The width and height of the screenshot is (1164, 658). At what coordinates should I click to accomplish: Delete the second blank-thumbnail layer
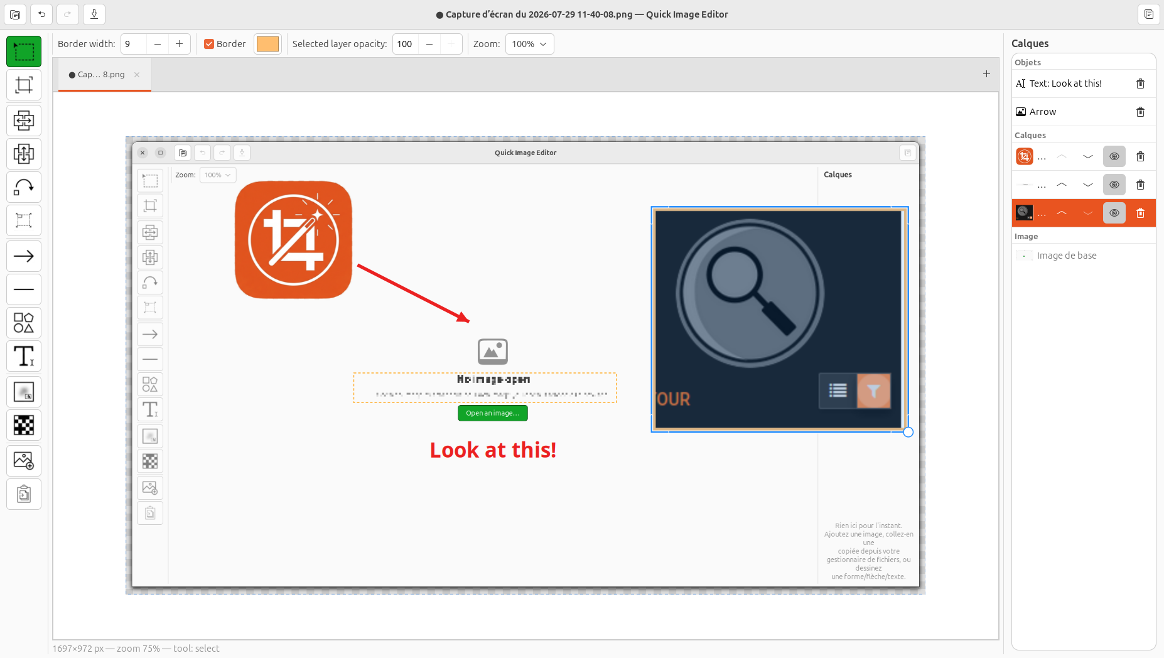point(1141,185)
